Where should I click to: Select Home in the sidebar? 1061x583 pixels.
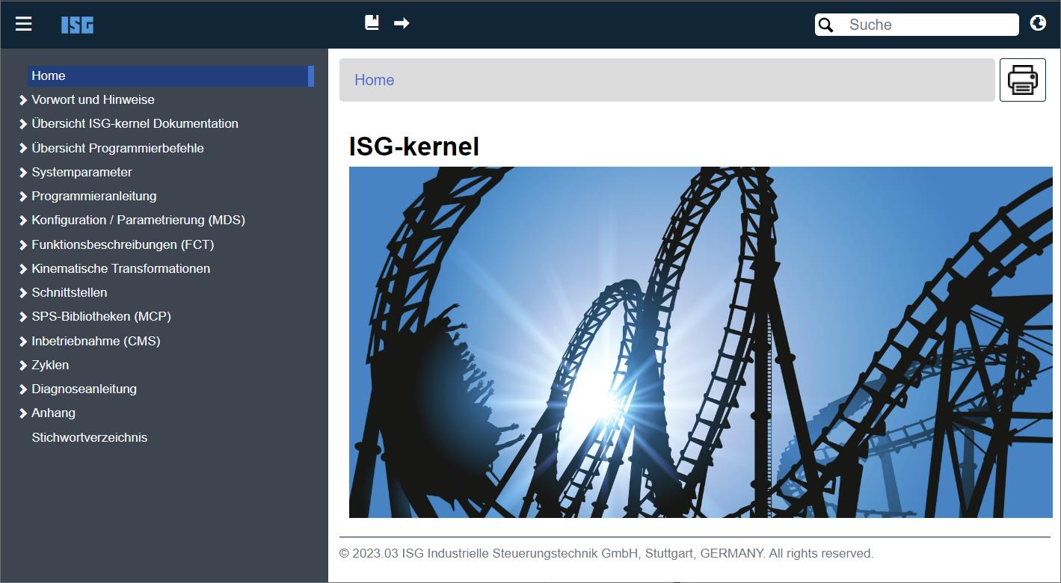(49, 75)
